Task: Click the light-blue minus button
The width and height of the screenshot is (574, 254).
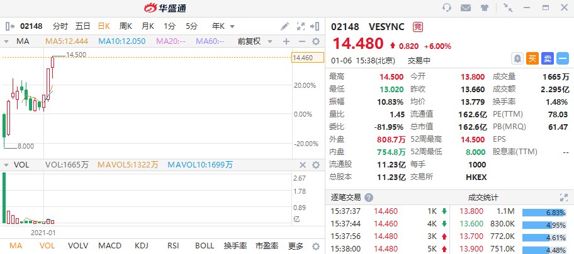Action: (x=563, y=58)
